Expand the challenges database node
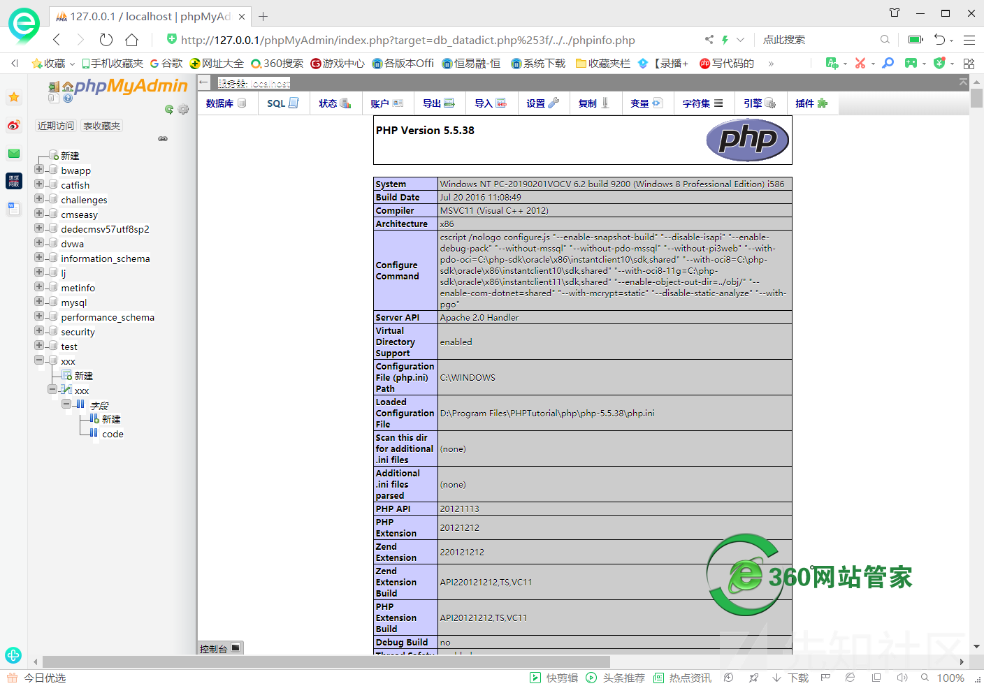 pos(39,198)
